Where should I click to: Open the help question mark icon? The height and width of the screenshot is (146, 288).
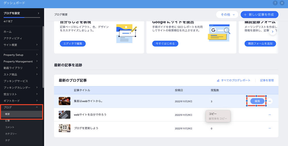pyautogui.click(x=275, y=3)
